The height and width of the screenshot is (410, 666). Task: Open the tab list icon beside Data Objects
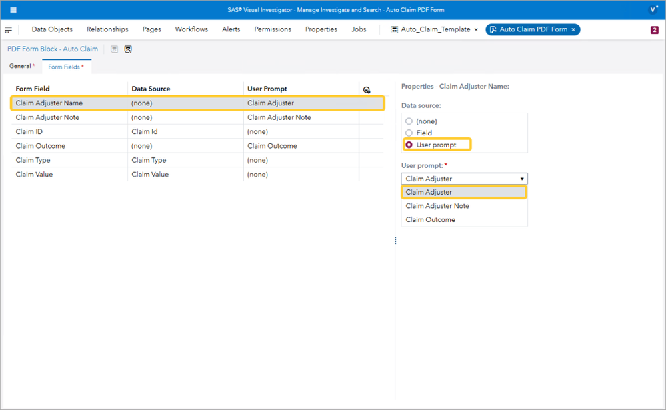[8, 29]
